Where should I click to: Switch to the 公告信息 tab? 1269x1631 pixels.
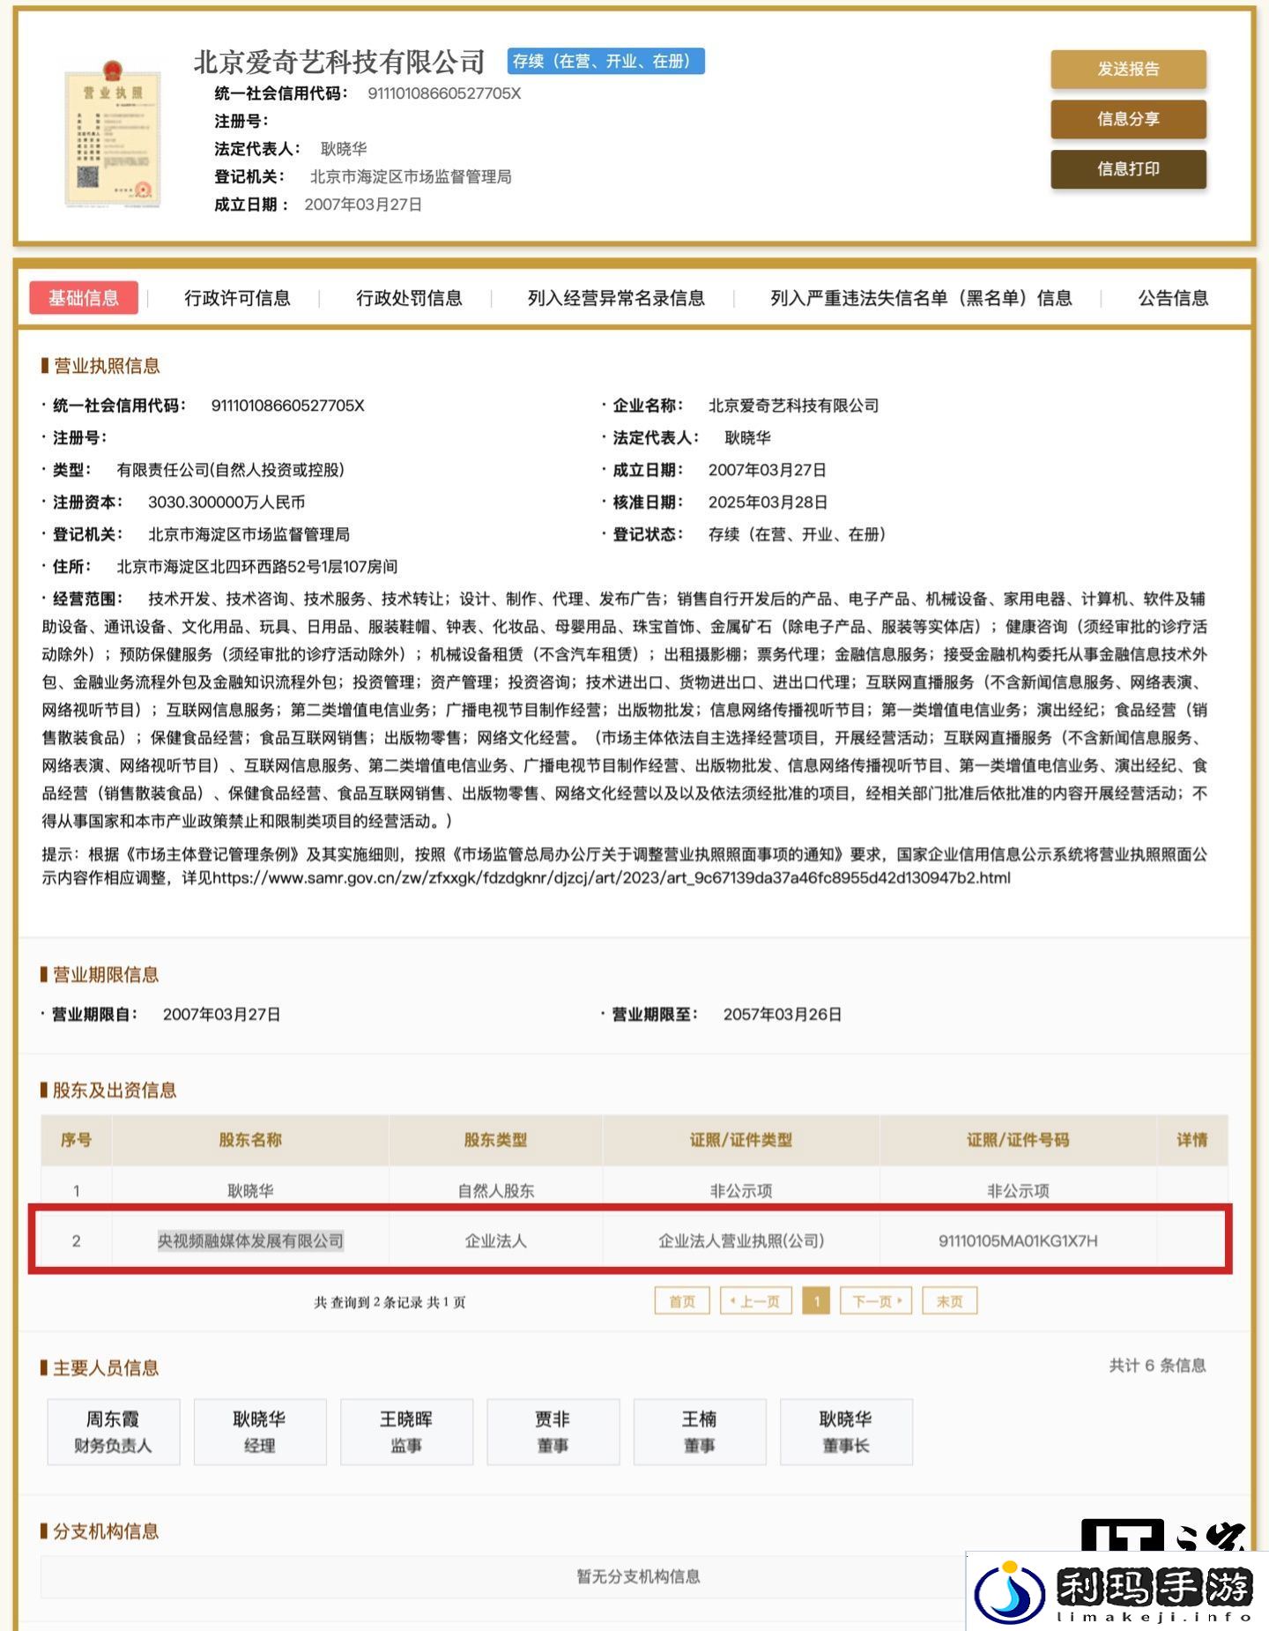[1173, 298]
